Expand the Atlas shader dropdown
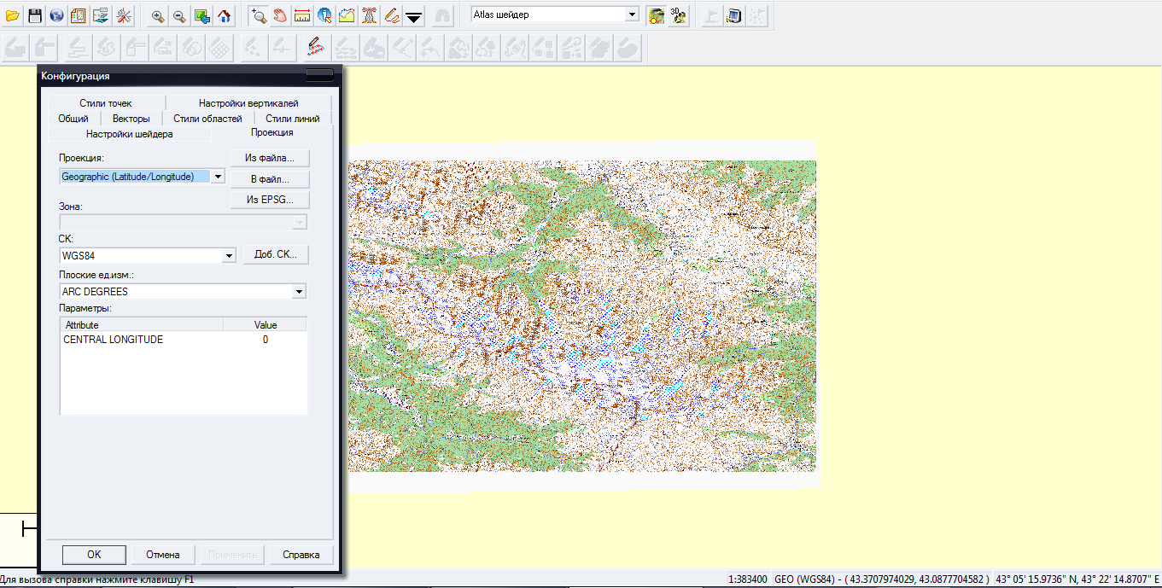This screenshot has width=1162, height=588. click(632, 15)
